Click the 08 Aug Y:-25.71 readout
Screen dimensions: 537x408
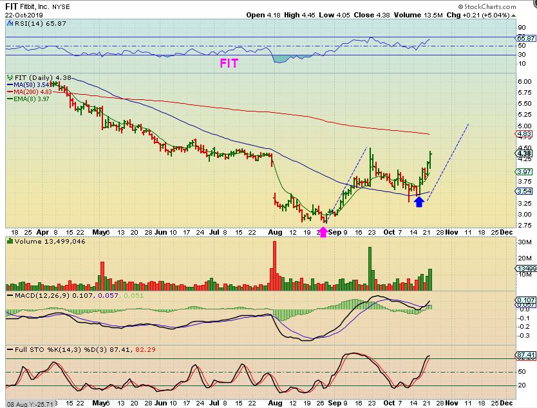tap(30, 404)
